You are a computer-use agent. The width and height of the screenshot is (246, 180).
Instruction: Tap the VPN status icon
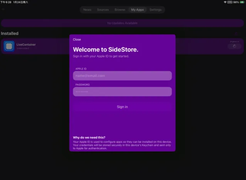pyautogui.click(x=230, y=2)
